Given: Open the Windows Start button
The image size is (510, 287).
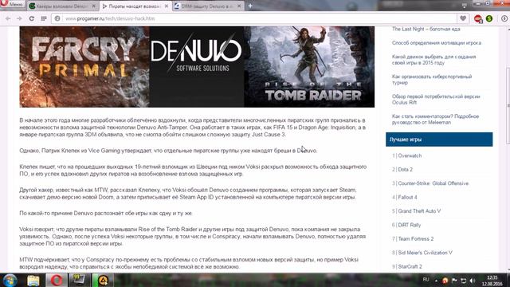Looking at the screenshot, I should pyautogui.click(x=10, y=280).
